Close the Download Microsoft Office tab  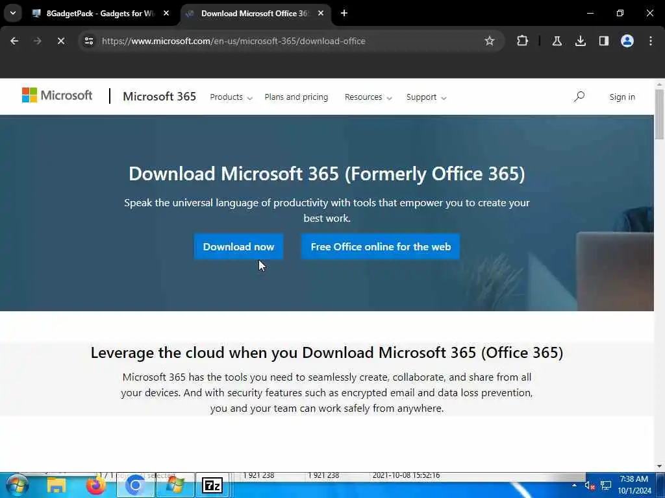[x=321, y=13]
